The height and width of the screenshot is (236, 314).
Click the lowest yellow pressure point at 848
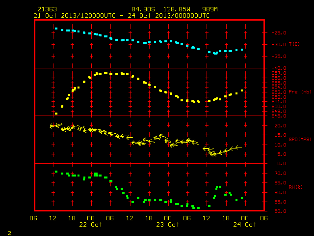[x=56, y=114]
